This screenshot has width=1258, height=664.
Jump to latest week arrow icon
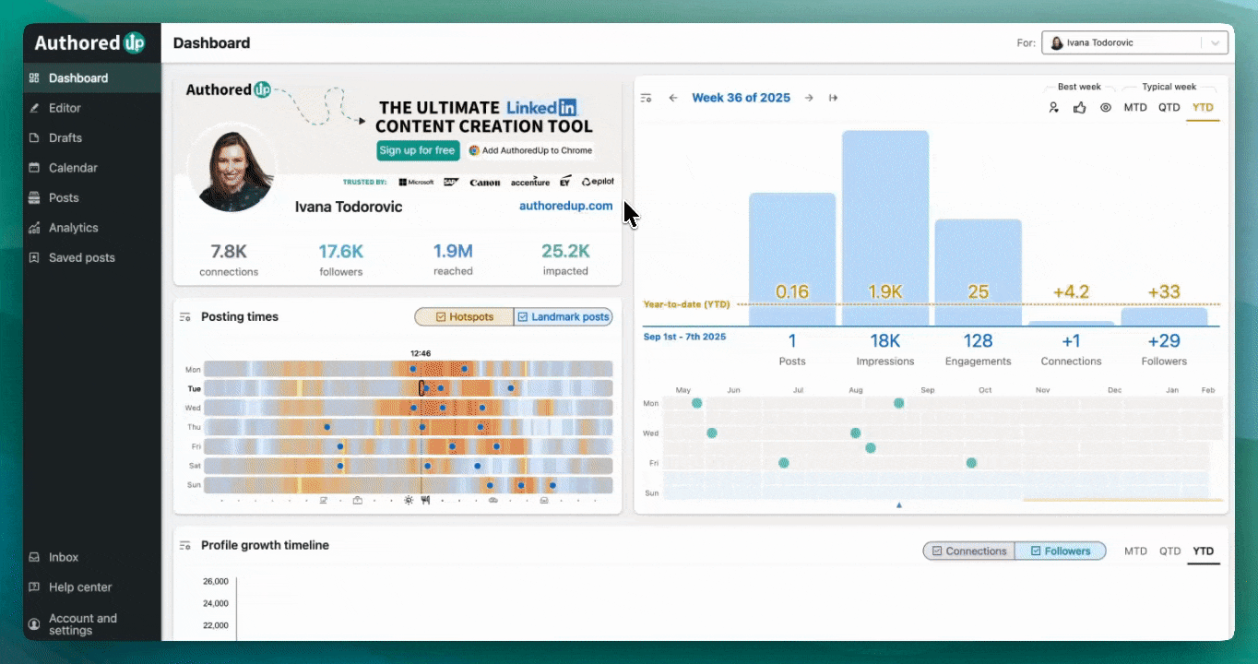[833, 98]
